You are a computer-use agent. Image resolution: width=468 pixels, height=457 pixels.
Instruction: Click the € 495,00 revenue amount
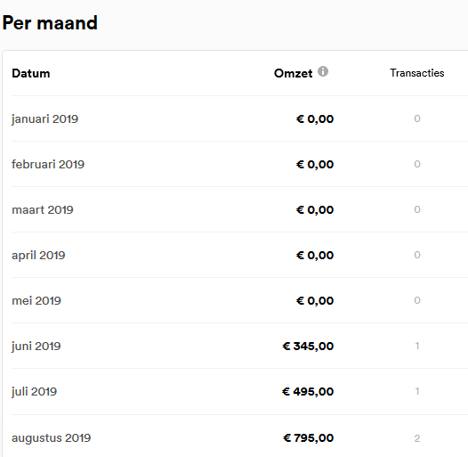[x=308, y=392]
